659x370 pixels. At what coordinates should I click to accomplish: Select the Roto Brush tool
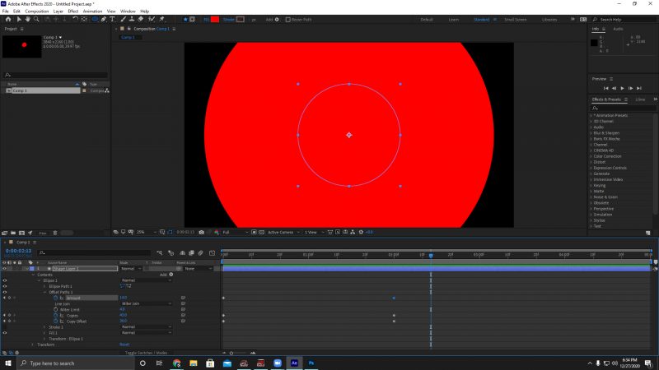(152, 19)
